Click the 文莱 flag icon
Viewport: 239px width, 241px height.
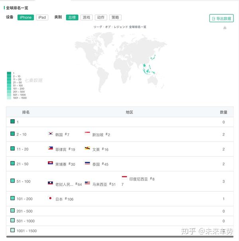pos(87,148)
